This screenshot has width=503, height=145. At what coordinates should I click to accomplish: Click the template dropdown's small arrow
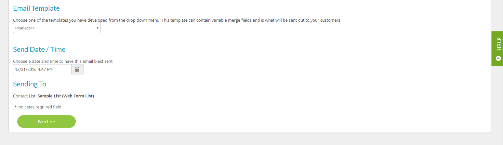[98, 28]
